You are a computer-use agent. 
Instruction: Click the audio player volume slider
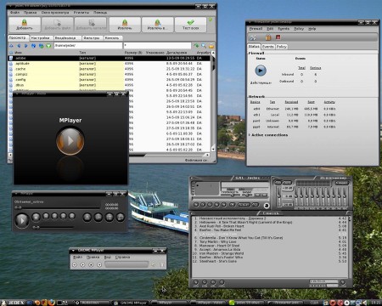pos(232,195)
